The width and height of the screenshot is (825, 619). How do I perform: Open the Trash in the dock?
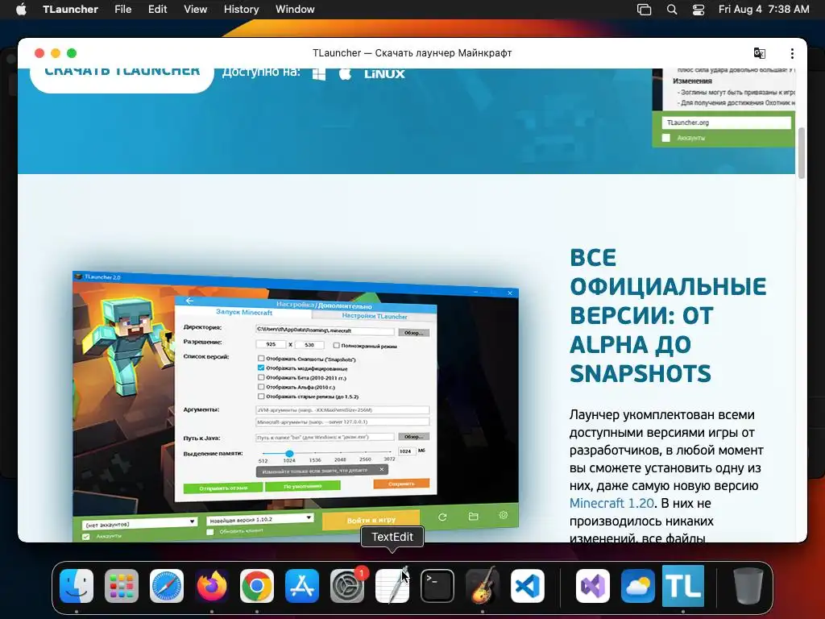tap(748, 586)
